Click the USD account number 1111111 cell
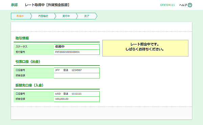This screenshot has height=125, width=203. click(77, 94)
